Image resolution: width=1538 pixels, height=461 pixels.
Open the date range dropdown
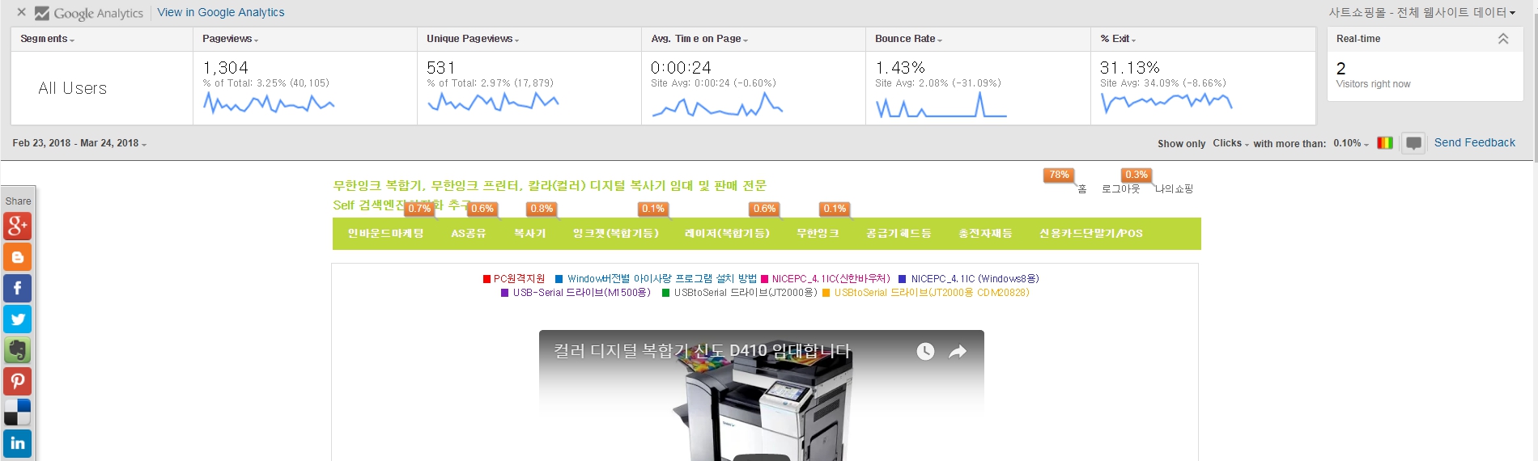click(x=79, y=143)
